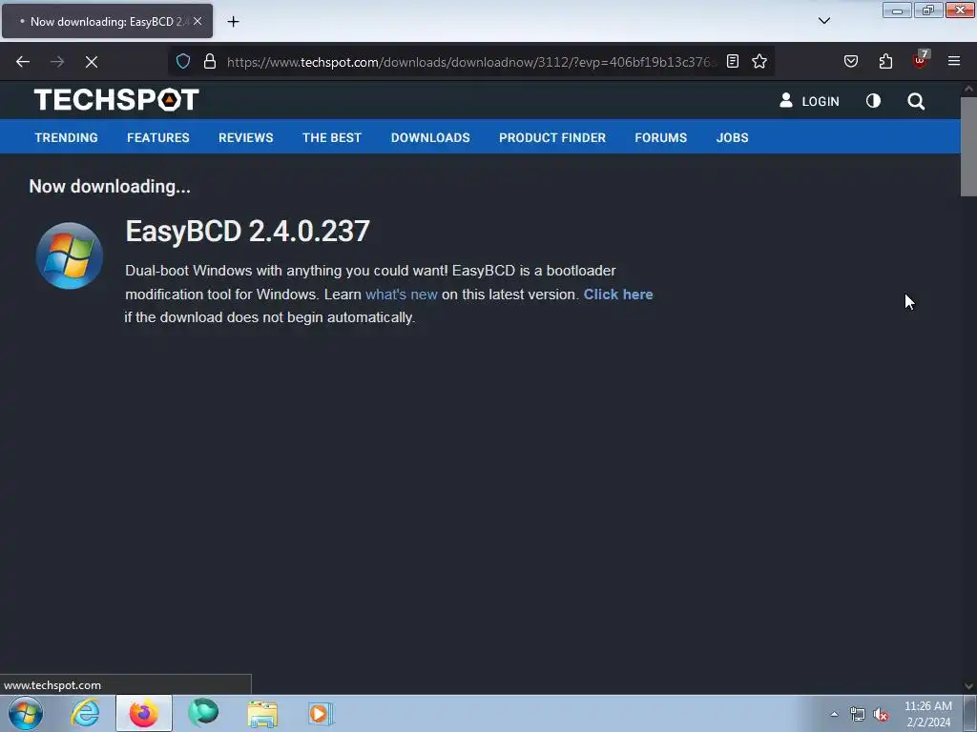The image size is (977, 732).
Task: View site security via padlock icon
Action: coord(210,61)
